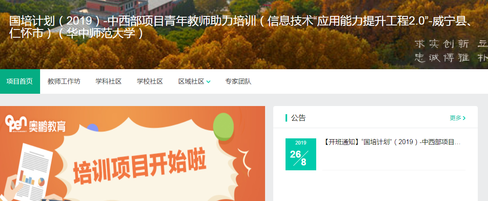488x201 pixels.
Task: Expand the 区域社区 dropdown menu
Action: pyautogui.click(x=195, y=81)
